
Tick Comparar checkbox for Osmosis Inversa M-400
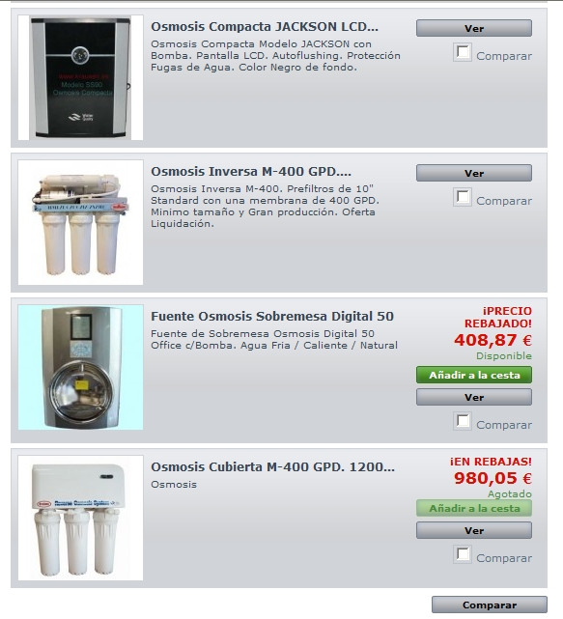(463, 197)
